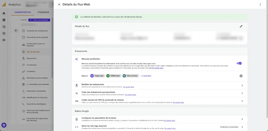
Task: Click the admin list scrollbar
Action: 52,48
